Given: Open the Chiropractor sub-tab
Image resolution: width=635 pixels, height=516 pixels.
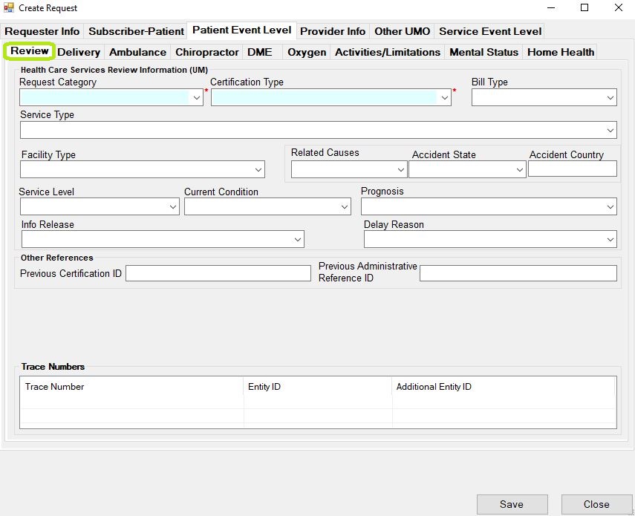Looking at the screenshot, I should tap(207, 52).
